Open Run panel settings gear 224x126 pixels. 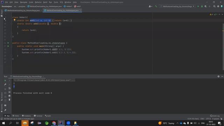218,77
